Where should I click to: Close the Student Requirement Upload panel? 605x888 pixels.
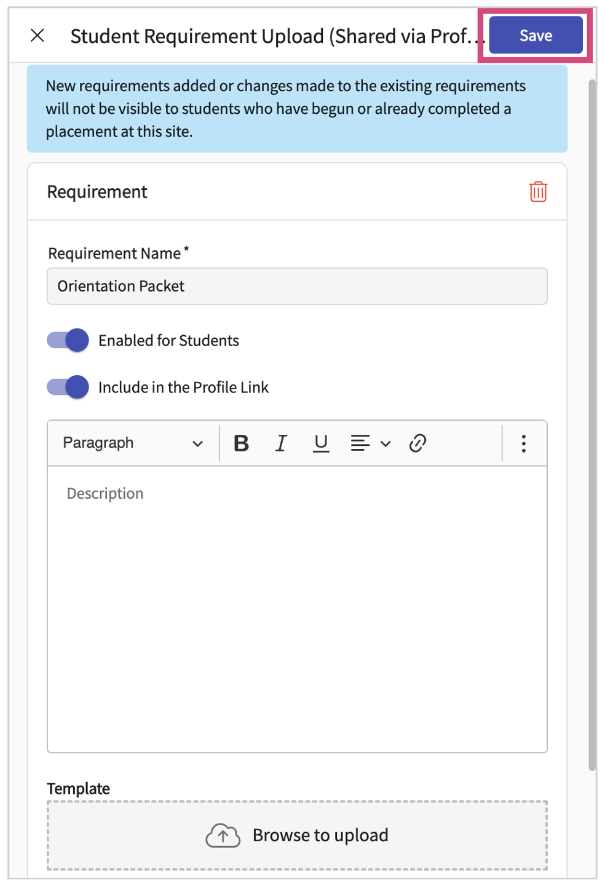point(38,36)
